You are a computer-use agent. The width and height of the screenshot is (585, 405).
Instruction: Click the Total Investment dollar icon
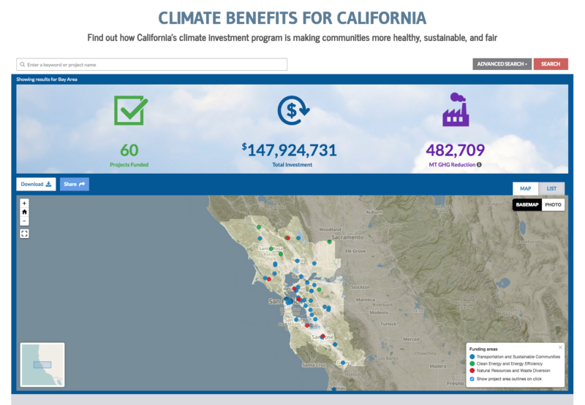(x=293, y=110)
